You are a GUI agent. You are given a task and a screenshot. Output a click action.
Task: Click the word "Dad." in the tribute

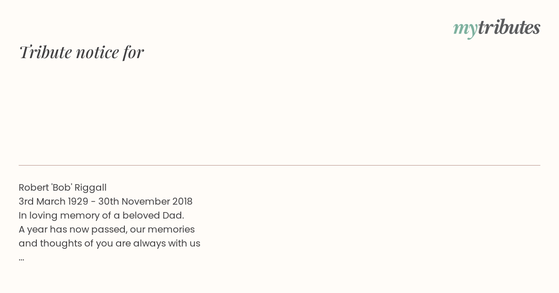point(173,215)
